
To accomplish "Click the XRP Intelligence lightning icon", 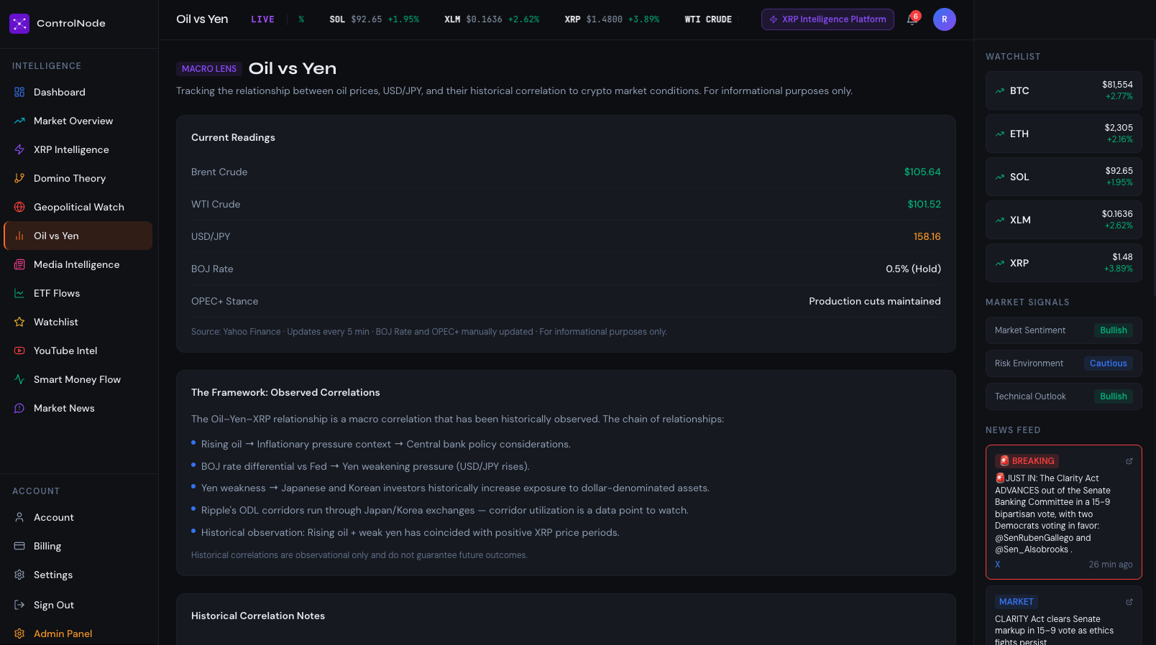I will [x=19, y=149].
